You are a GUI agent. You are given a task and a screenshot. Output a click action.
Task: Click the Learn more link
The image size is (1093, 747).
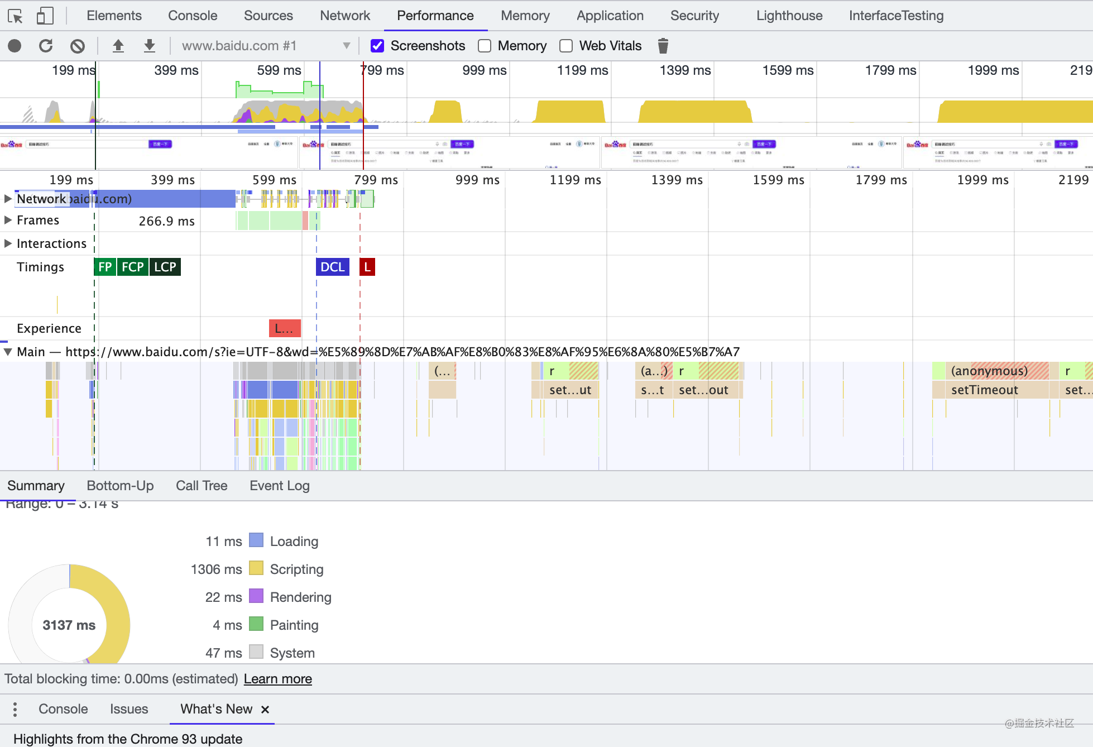(277, 679)
